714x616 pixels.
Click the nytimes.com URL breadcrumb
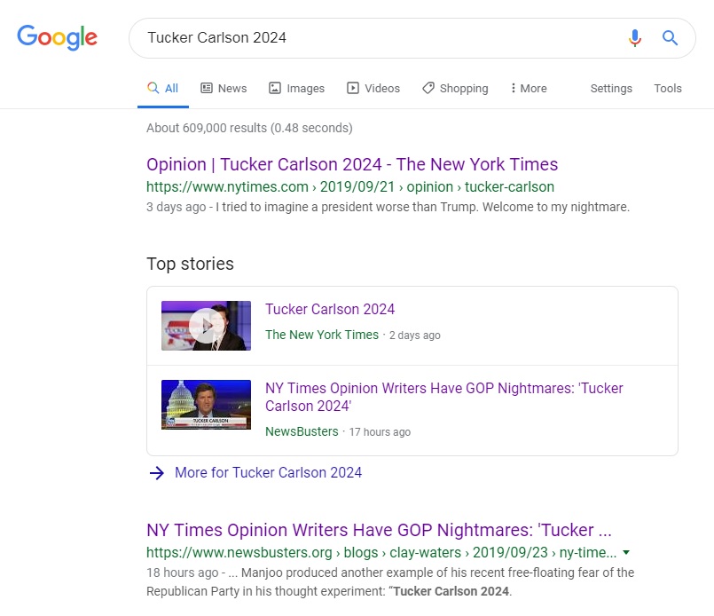coord(350,186)
